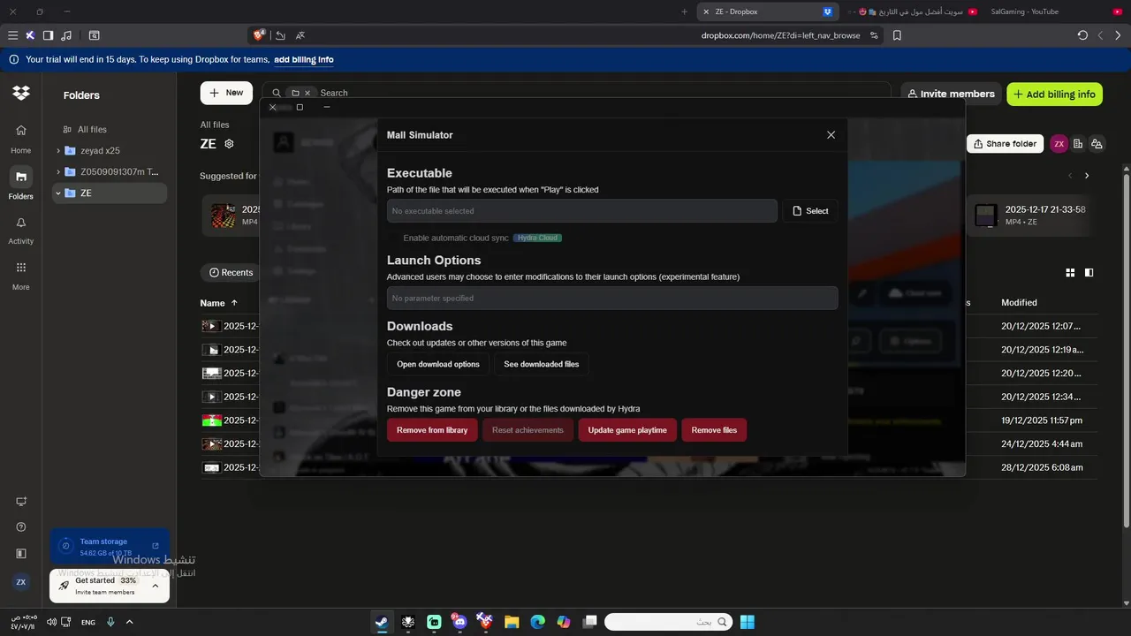Open Folders in Dropbox sidebar
This screenshot has width=1131, height=636.
(21, 184)
